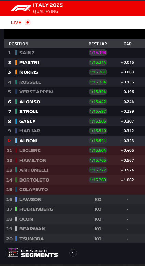Click Tsunoda's KO status
This screenshot has width=145, height=266.
(98, 239)
